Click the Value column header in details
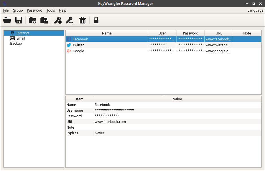265x171 pixels. point(177,99)
